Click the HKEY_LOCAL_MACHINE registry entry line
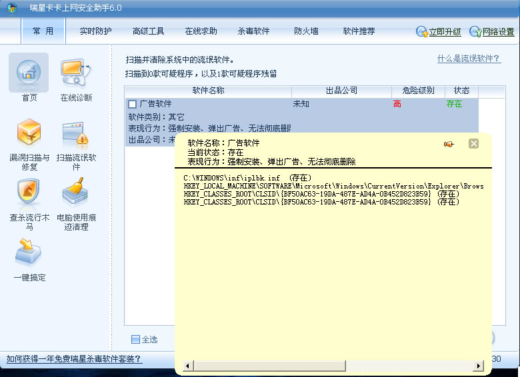This screenshot has width=520, height=377. click(x=333, y=186)
